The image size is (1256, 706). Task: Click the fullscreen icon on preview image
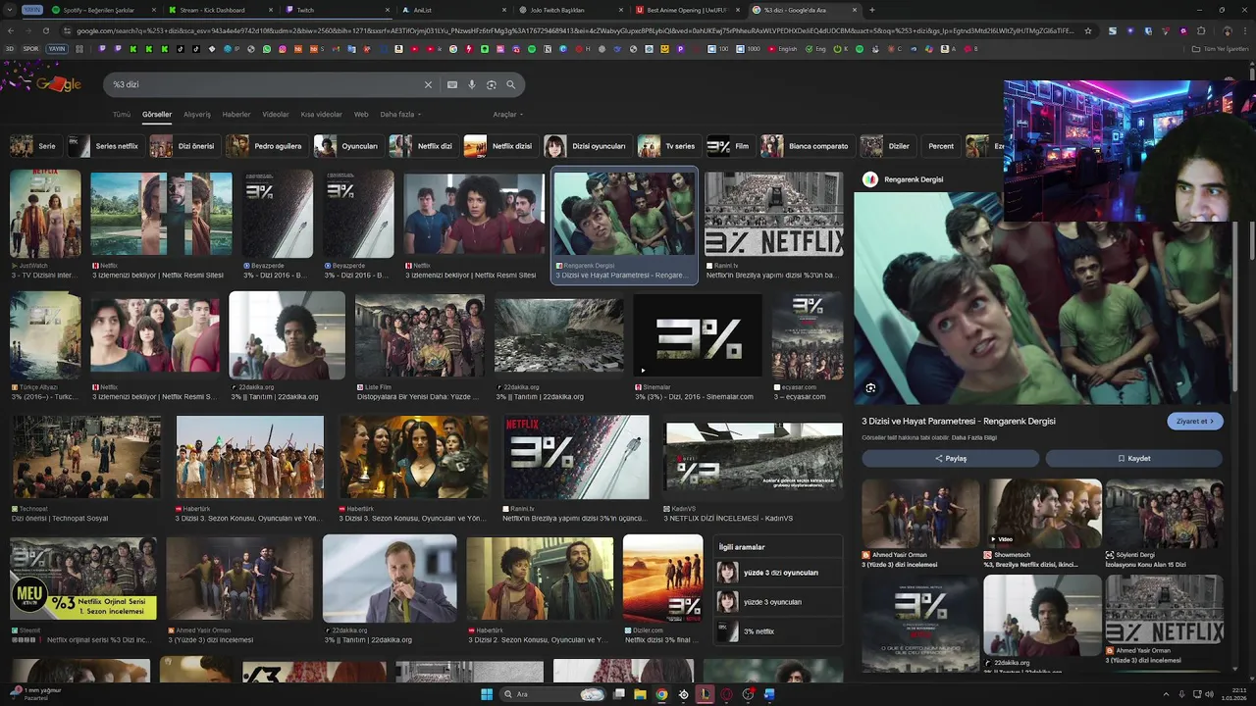coord(870,388)
